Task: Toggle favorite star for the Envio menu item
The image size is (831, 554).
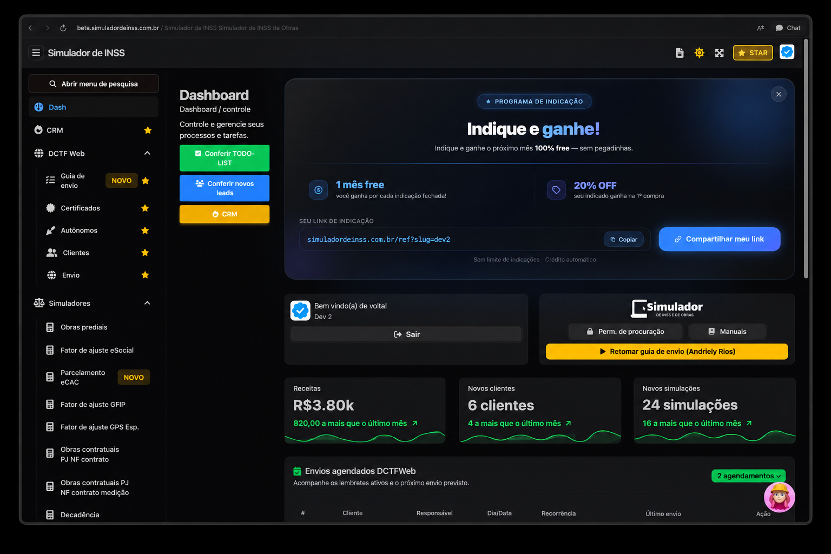Action: 145,275
